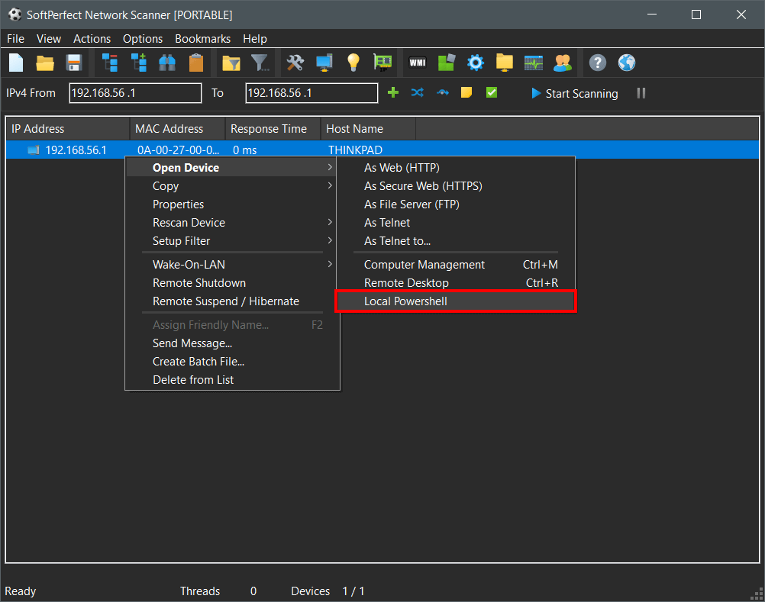The width and height of the screenshot is (765, 602).
Task: Add an IP range with the green plus
Action: [x=393, y=92]
